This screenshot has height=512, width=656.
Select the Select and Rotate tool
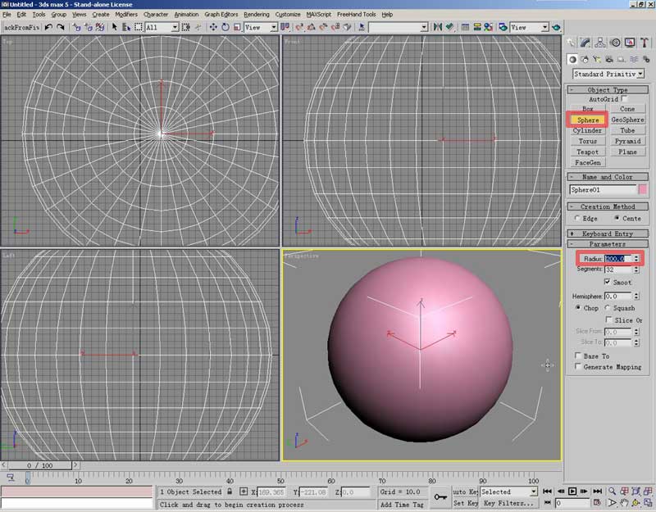(225, 27)
